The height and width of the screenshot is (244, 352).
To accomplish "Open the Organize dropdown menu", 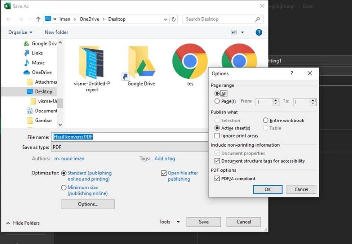I will (x=20, y=32).
